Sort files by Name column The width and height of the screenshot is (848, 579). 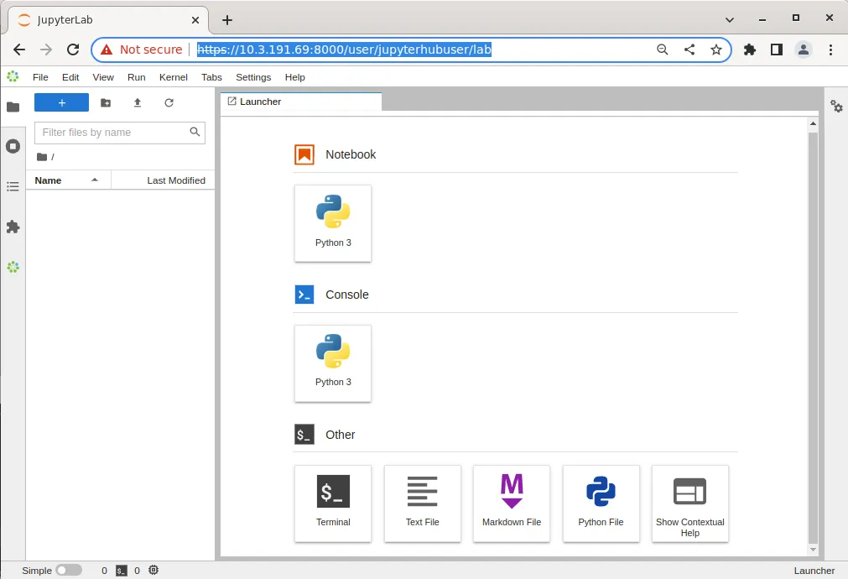tap(68, 180)
